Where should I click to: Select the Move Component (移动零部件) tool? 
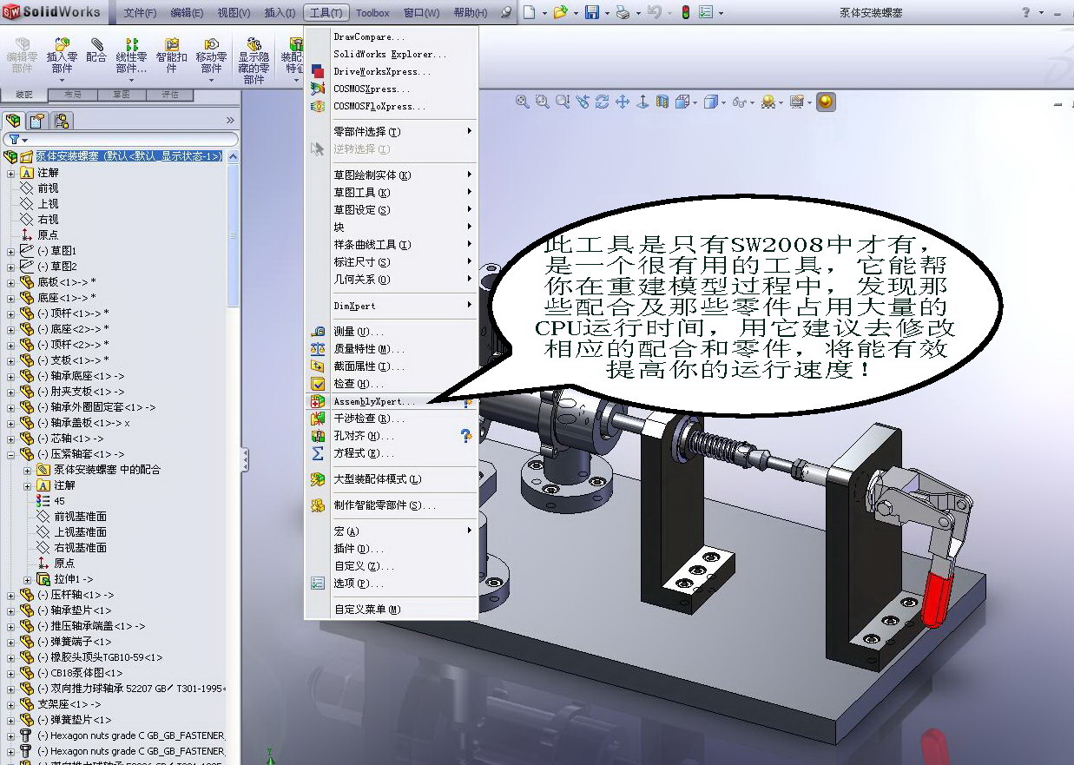211,44
